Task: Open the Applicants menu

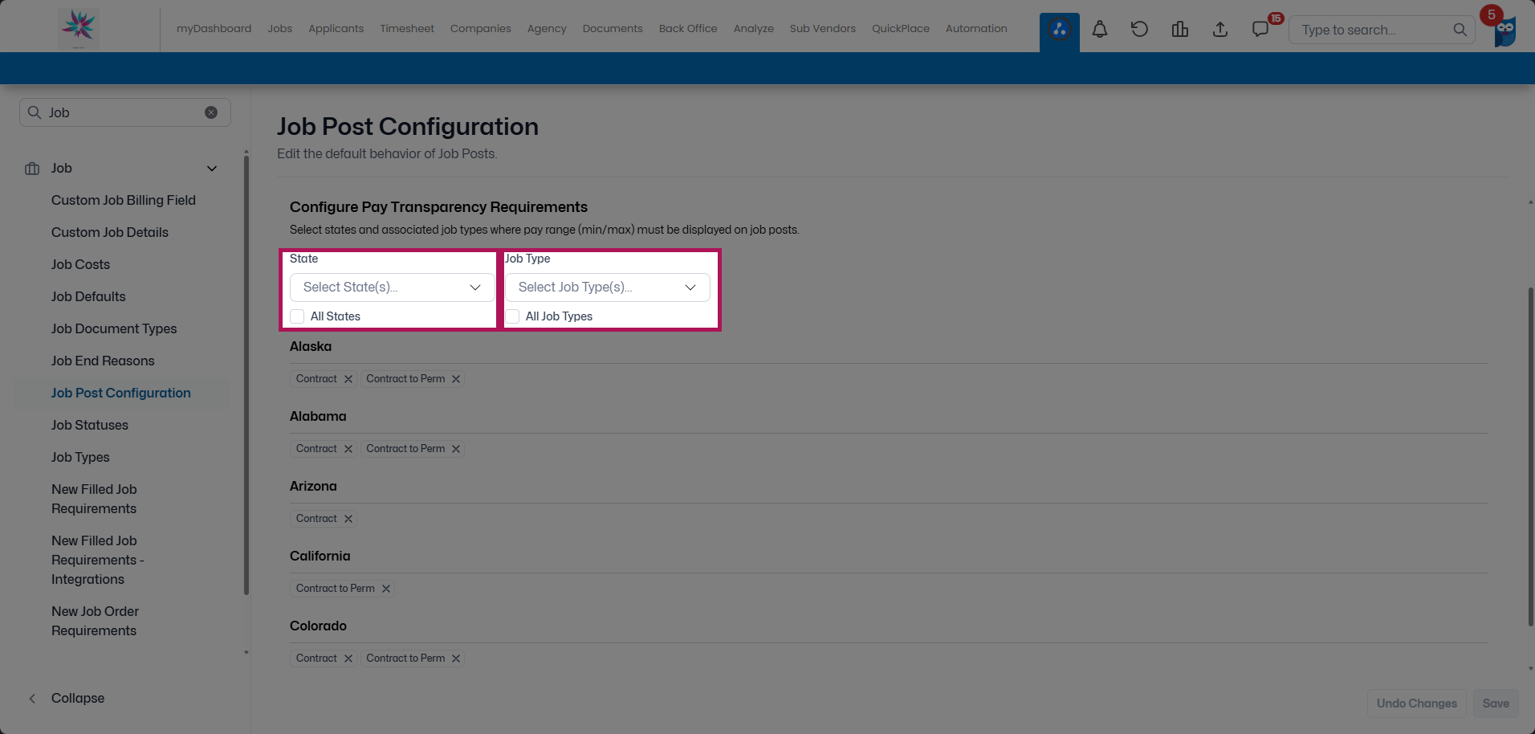Action: 336,29
